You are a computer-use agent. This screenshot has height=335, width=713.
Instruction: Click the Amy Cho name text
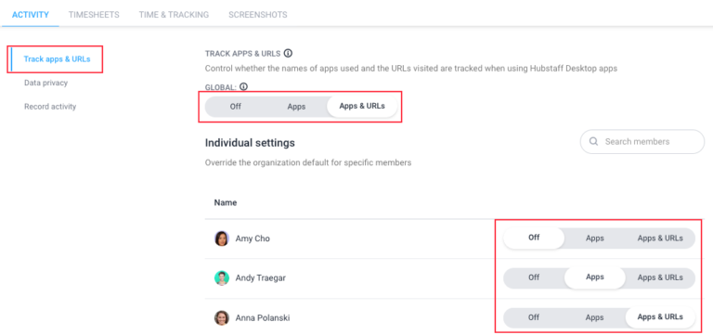(x=253, y=238)
